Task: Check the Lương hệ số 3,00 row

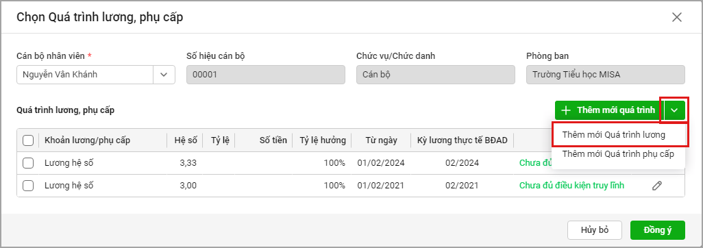Action: click(28, 186)
